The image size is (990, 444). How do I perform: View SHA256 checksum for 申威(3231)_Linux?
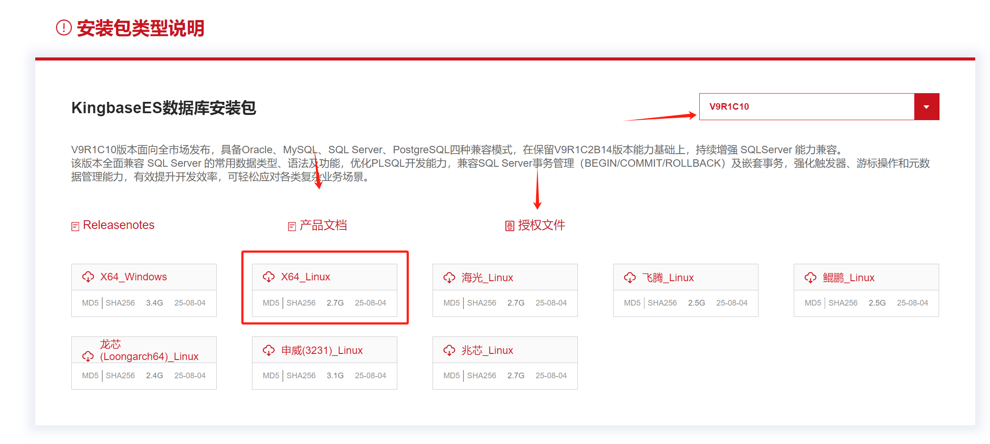click(x=301, y=376)
